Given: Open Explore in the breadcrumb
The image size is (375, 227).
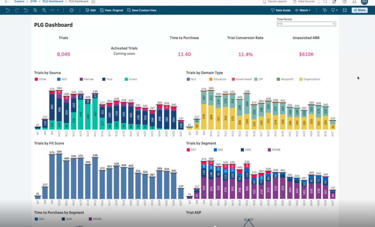Looking at the screenshot, I should (x=19, y=1).
